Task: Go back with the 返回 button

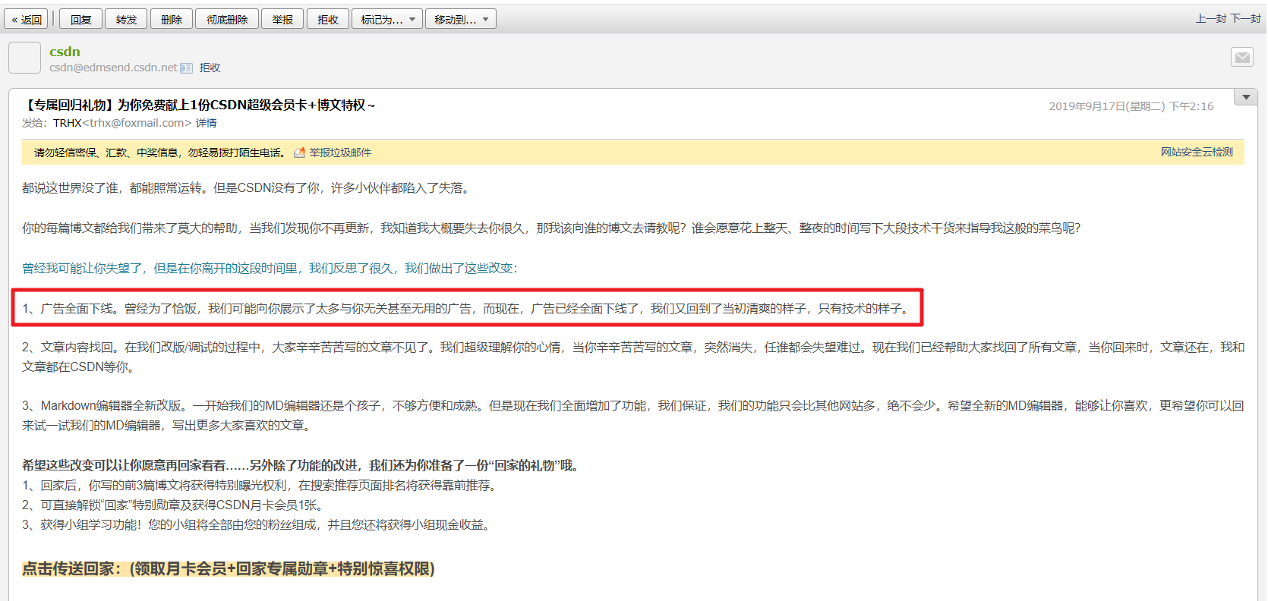Action: 26,19
